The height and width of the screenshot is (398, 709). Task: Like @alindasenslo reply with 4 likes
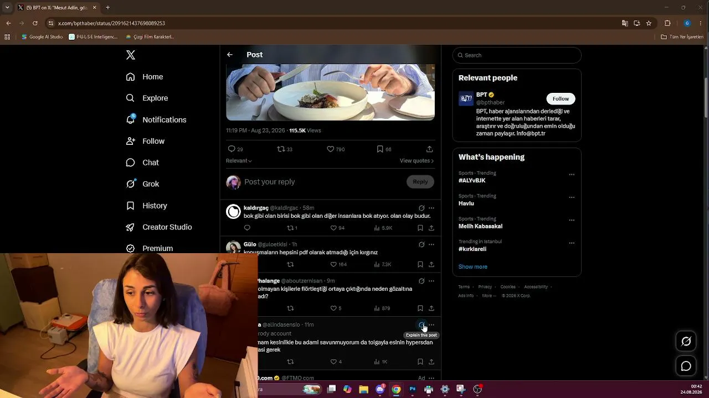(x=333, y=362)
